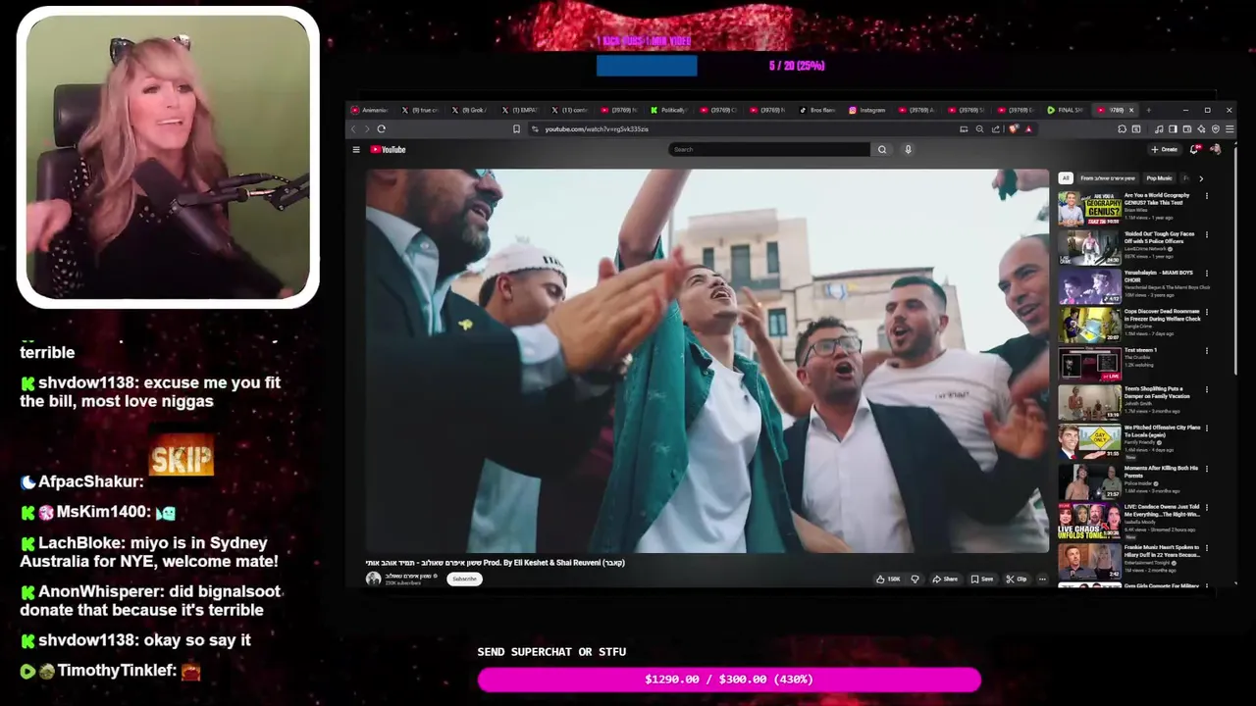The height and width of the screenshot is (706, 1256).
Task: Open the YouTube account avatar menu
Action: tap(1216, 149)
